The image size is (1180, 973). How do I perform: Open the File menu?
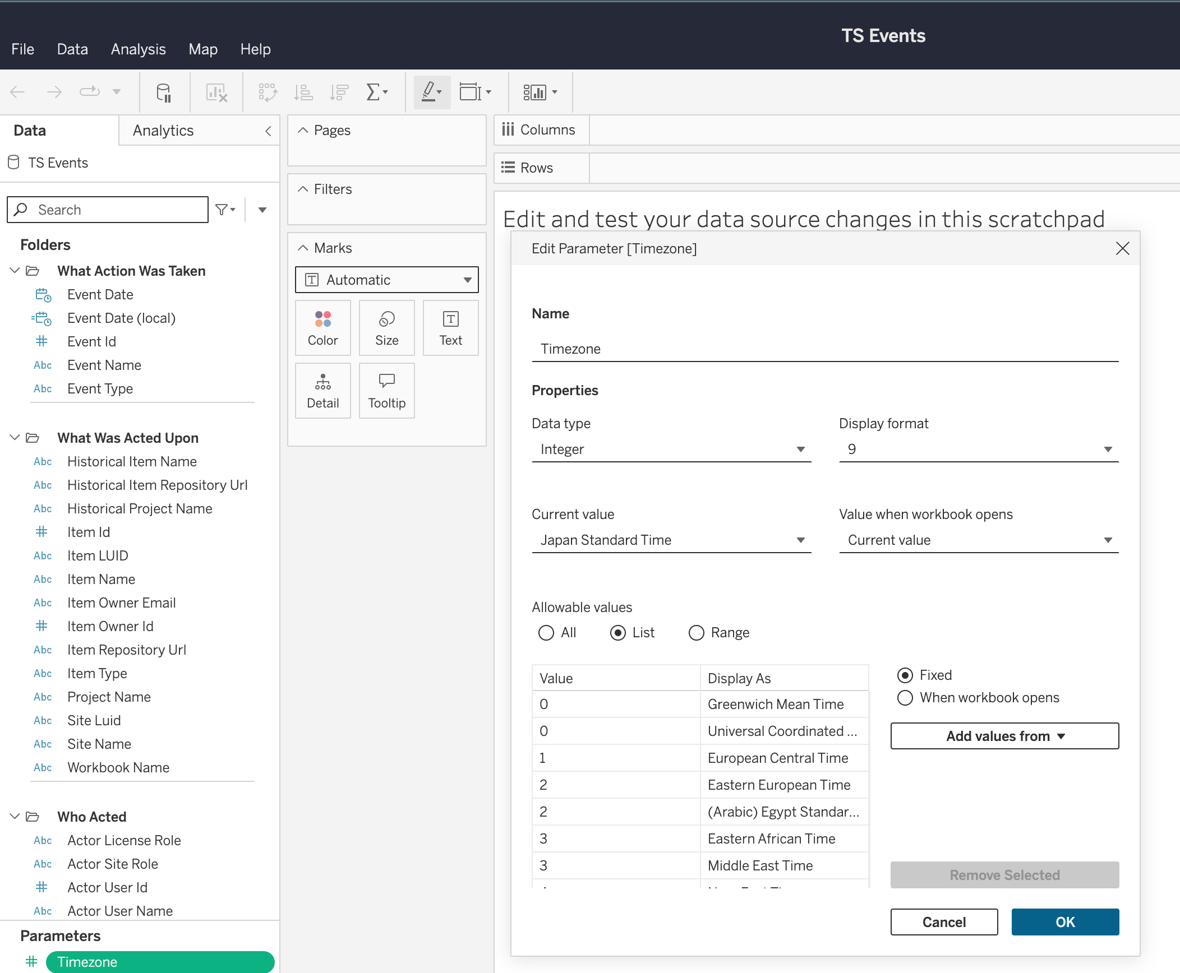click(22, 49)
